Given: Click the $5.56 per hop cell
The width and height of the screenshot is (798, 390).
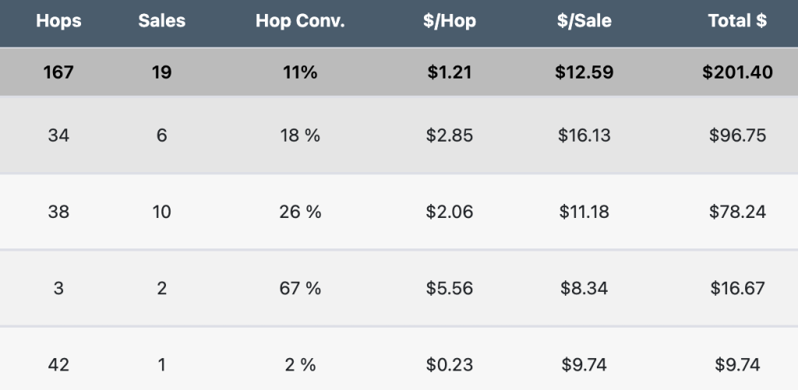Looking at the screenshot, I should pos(450,288).
